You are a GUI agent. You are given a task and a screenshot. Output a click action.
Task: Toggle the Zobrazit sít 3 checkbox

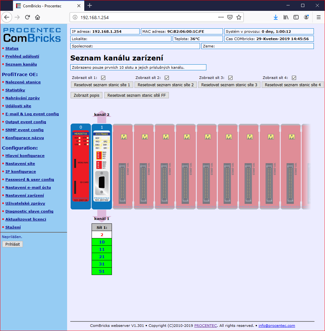(230, 78)
